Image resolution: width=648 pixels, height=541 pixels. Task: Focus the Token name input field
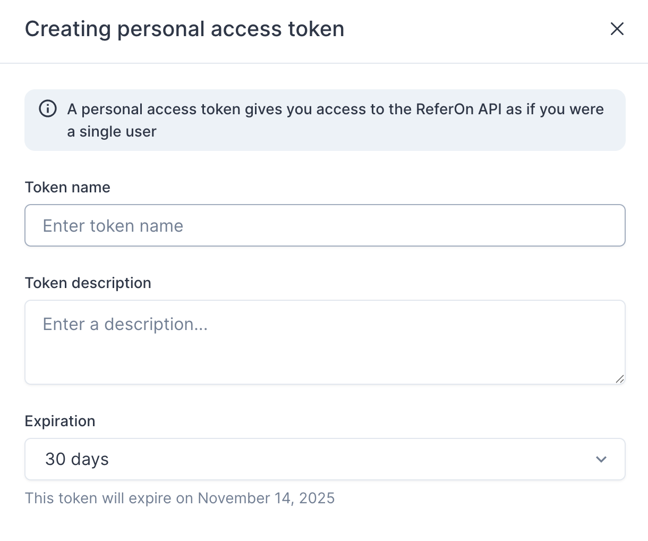(x=325, y=225)
